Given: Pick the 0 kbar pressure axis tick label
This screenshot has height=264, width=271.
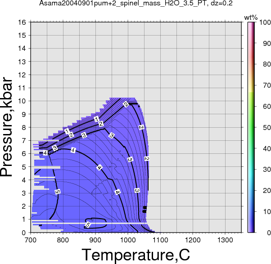Looking at the screenshot, I should (24, 233).
